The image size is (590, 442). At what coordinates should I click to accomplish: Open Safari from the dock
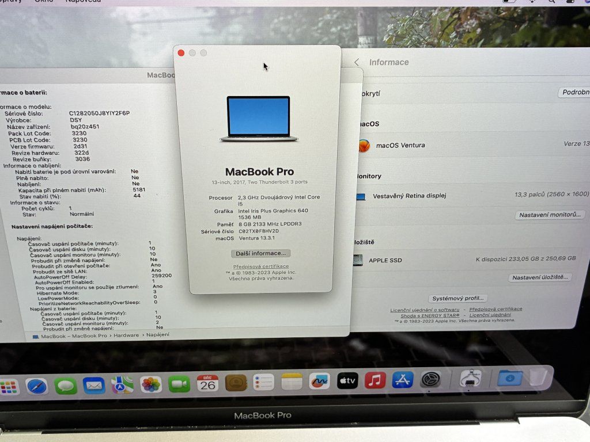(37, 386)
